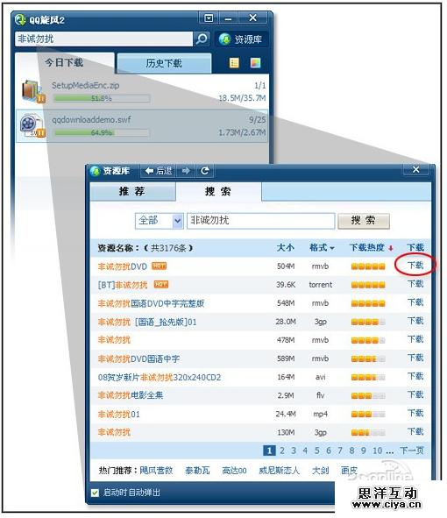Click the 后退 back button in 资源库

tap(159, 171)
